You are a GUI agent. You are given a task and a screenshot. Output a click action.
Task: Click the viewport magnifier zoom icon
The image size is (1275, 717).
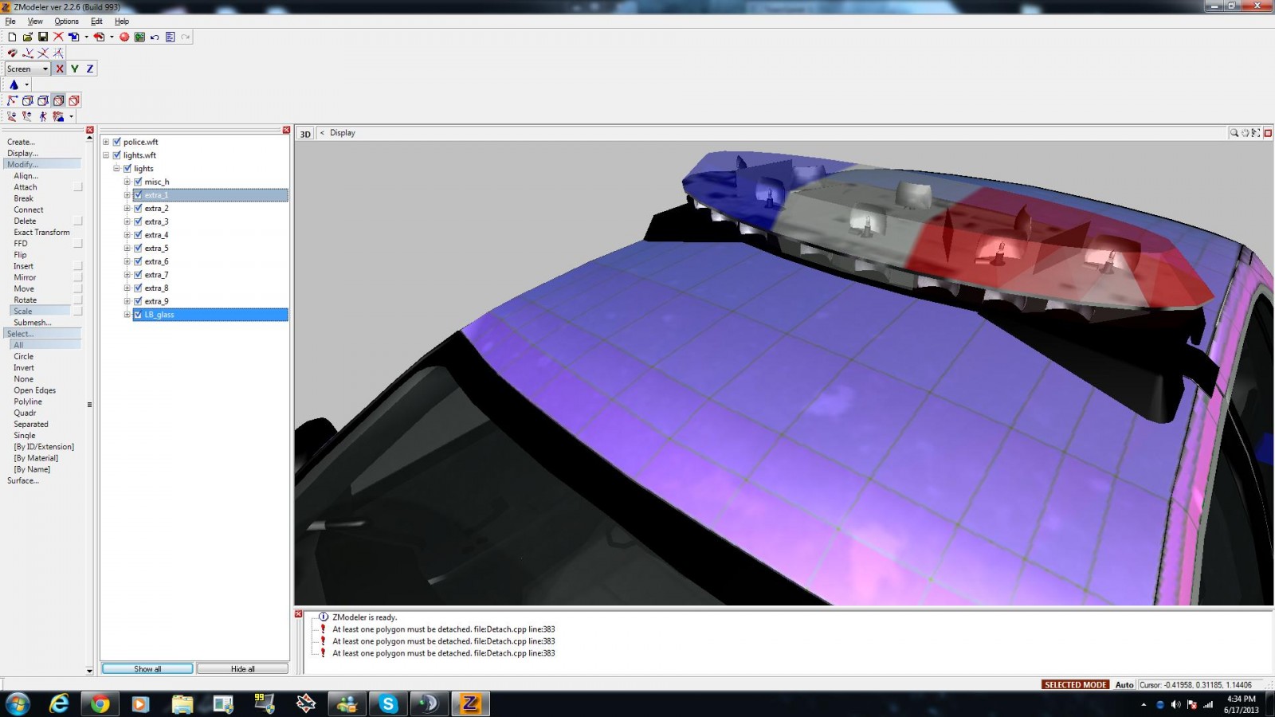[1234, 133]
